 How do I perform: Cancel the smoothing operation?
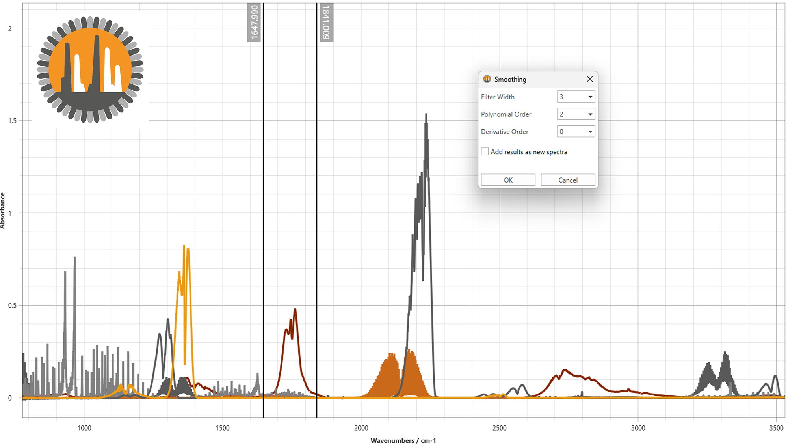click(568, 180)
